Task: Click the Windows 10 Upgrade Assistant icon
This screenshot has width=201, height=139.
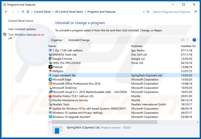Action: (50, 117)
